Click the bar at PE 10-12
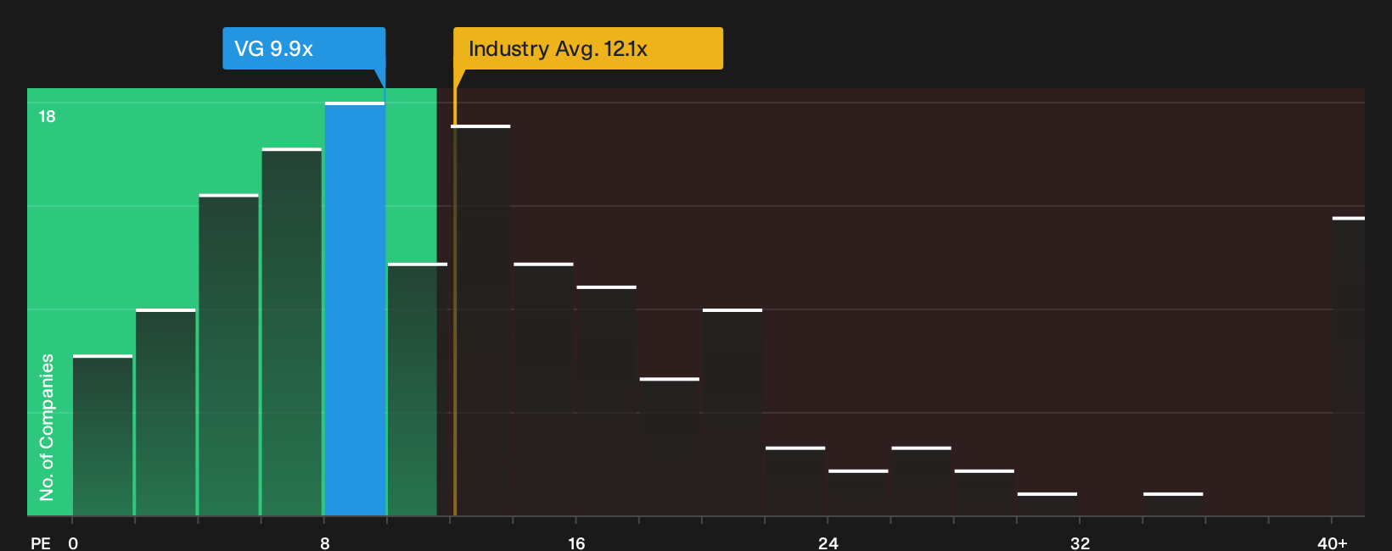 pyautogui.click(x=418, y=389)
